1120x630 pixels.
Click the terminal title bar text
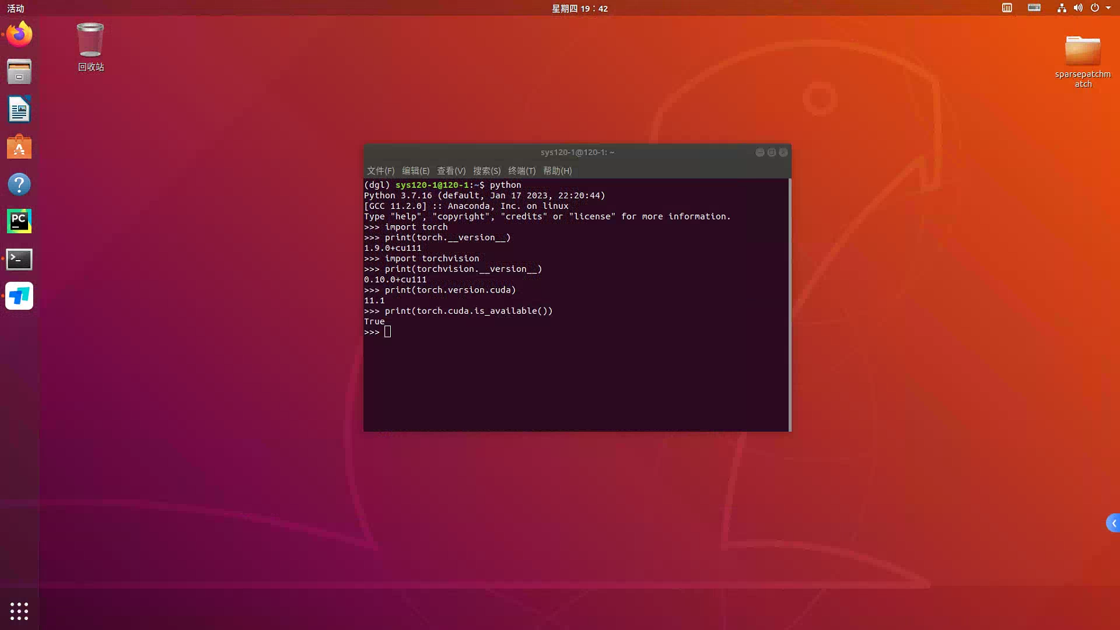pyautogui.click(x=577, y=152)
